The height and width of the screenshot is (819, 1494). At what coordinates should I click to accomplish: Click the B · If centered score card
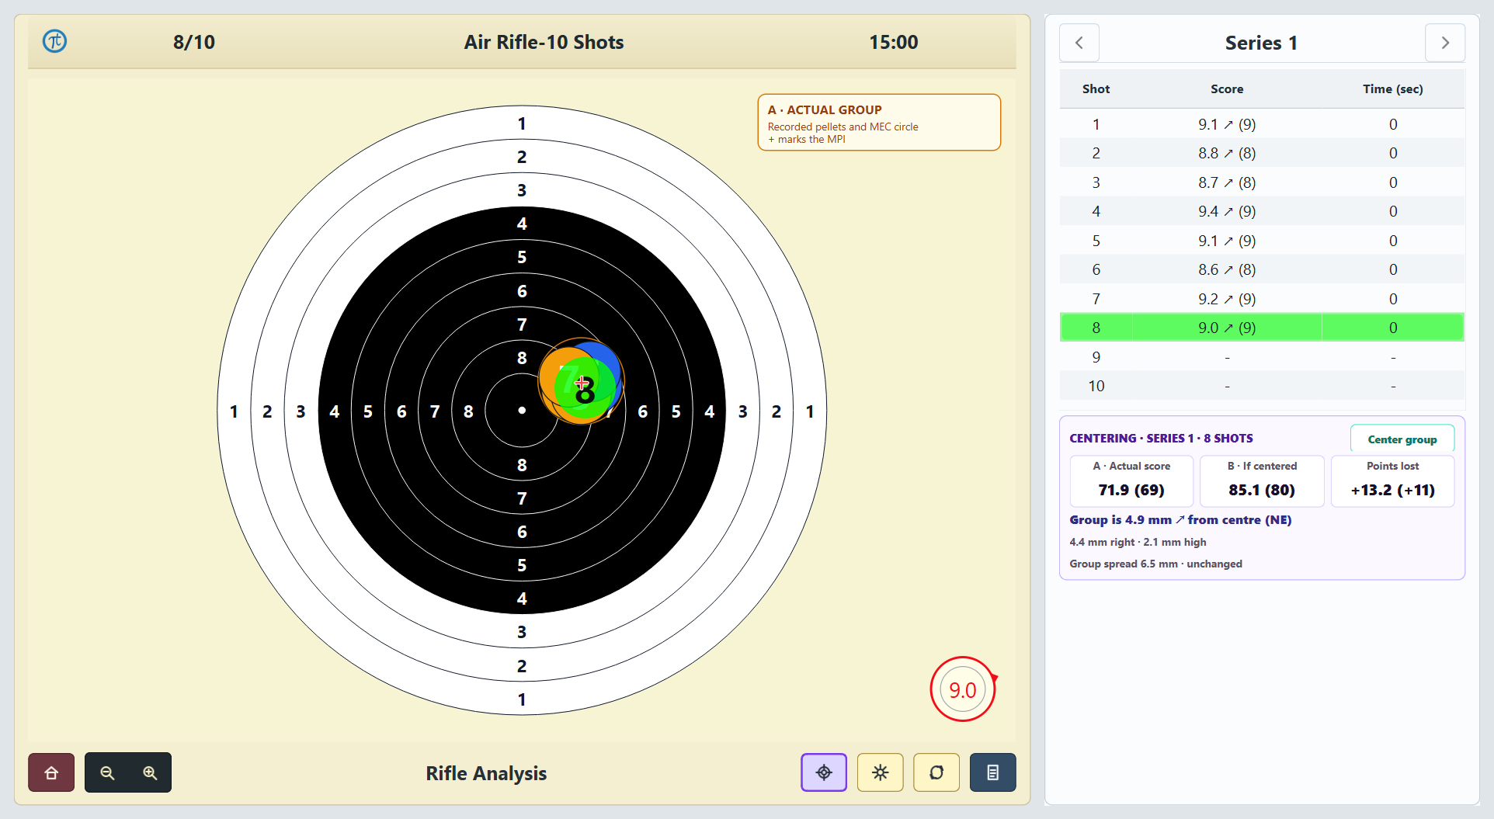(x=1262, y=481)
